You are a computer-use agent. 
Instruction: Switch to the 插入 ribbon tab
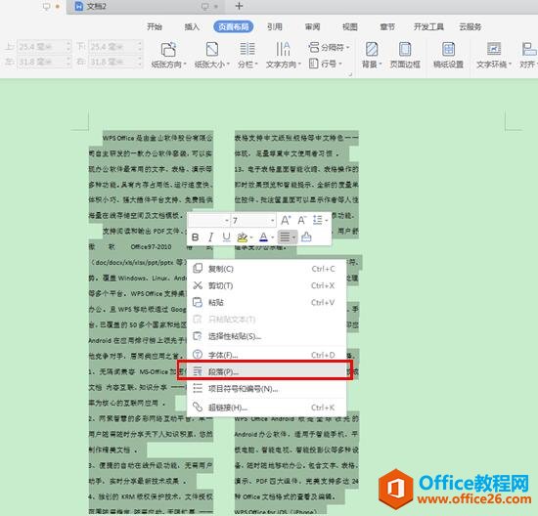coord(192,26)
